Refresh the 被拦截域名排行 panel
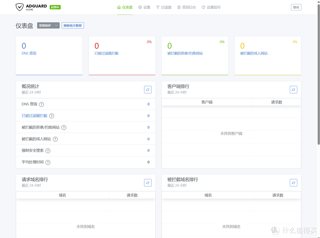This screenshot has width=320, height=238. [293, 183]
